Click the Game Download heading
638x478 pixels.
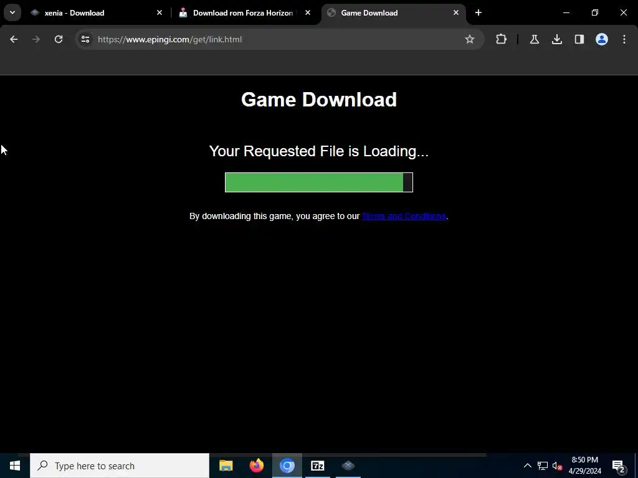(319, 100)
